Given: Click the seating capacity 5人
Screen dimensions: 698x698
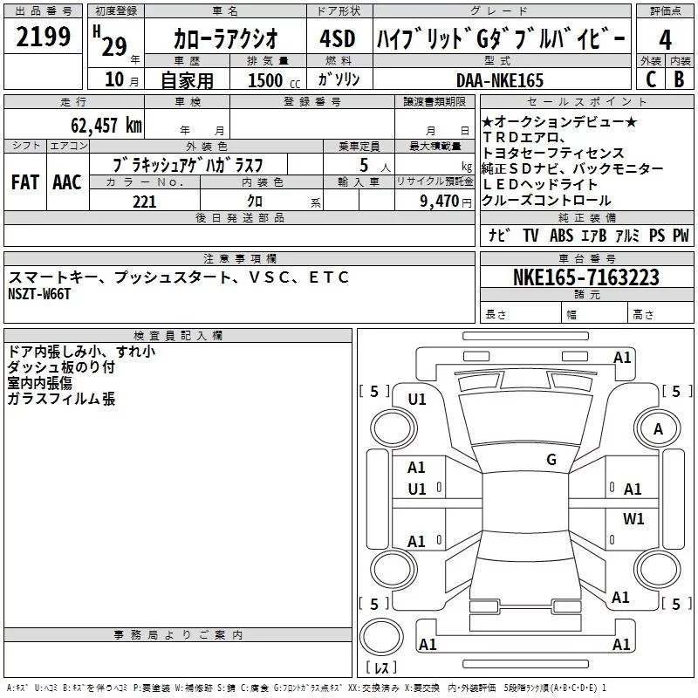Looking at the screenshot, I should (374, 165).
